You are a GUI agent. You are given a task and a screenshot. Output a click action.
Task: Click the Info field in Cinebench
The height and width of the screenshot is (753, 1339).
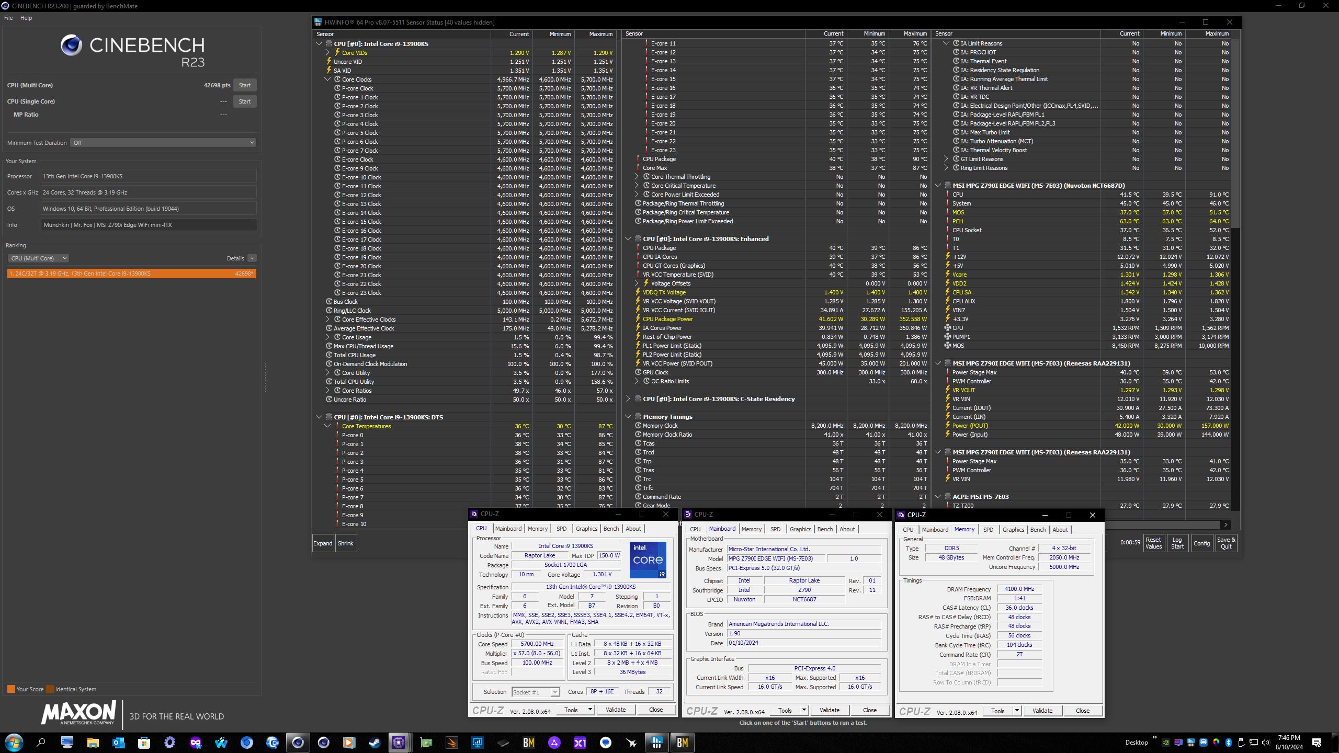tap(149, 225)
